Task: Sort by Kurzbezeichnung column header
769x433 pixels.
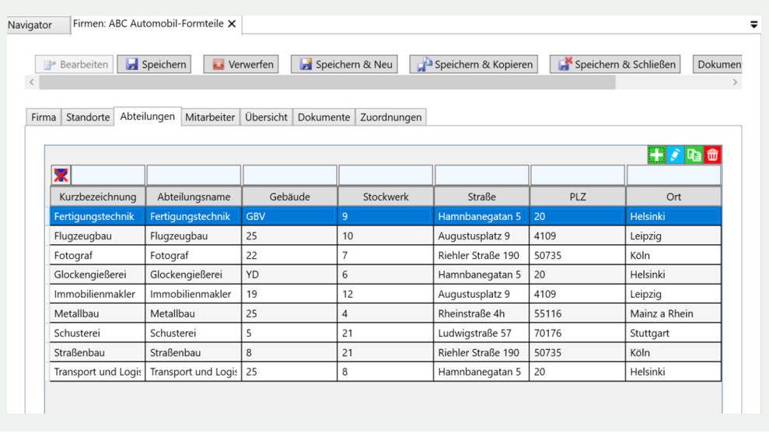Action: pyautogui.click(x=98, y=197)
